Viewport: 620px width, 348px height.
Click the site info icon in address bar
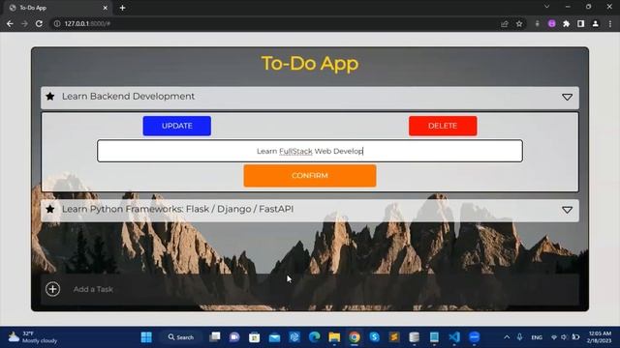click(57, 23)
